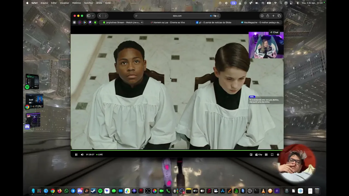Open the Visualizar menu
The width and height of the screenshot is (349, 196).
coord(64,3)
